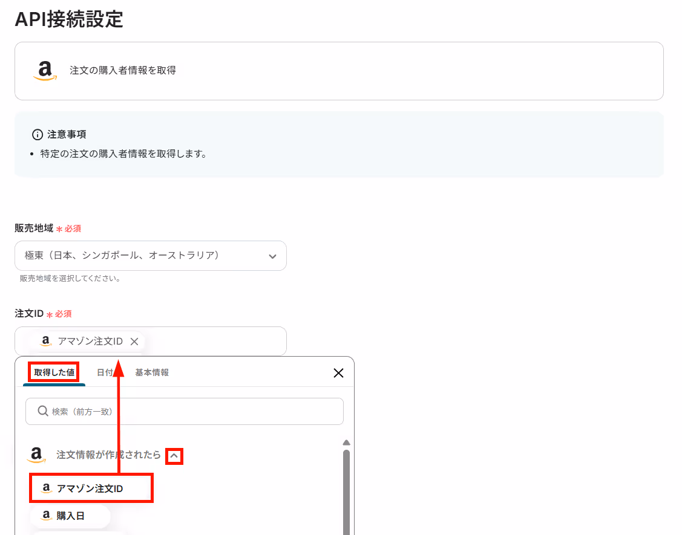Screen dimensions: 682x535
Task: Click the 販売地域を選択してください。 hint text
Action: (70, 278)
